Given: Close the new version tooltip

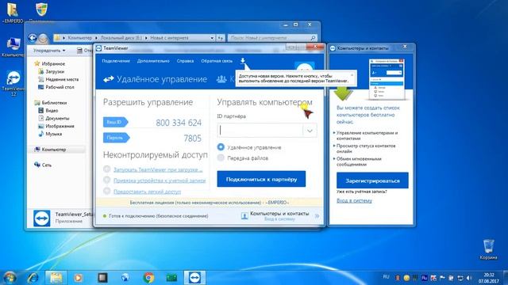Looking at the screenshot, I should click(x=352, y=75).
